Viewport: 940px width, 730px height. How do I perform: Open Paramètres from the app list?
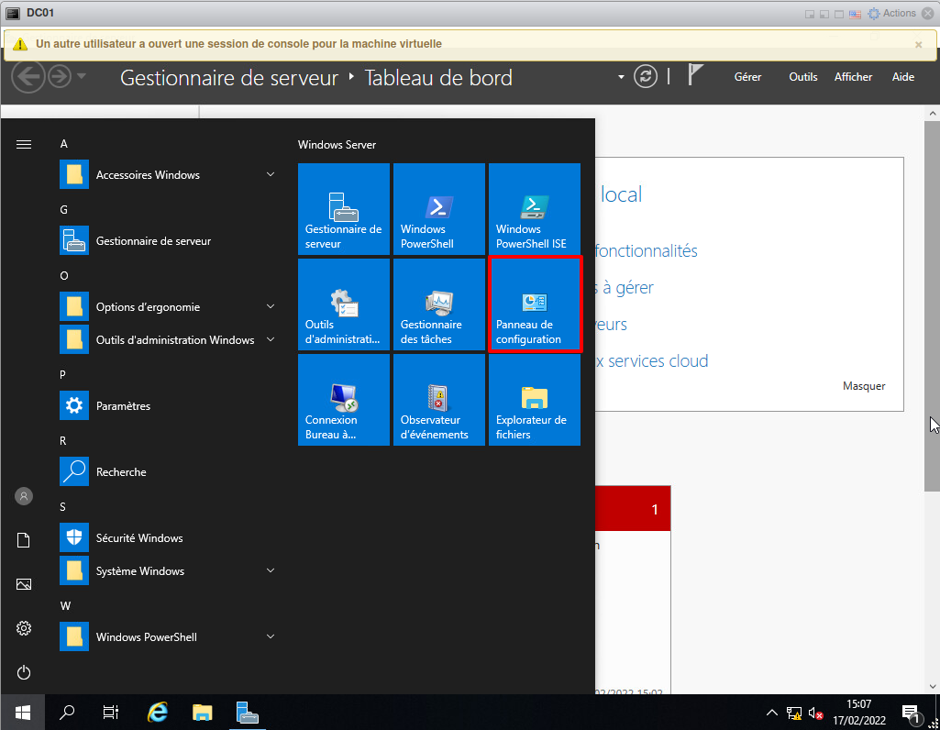[x=123, y=406]
